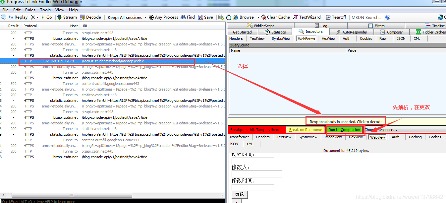Click the Tearoff toolbar icon
The height and width of the screenshot is (203, 446).
point(328,17)
